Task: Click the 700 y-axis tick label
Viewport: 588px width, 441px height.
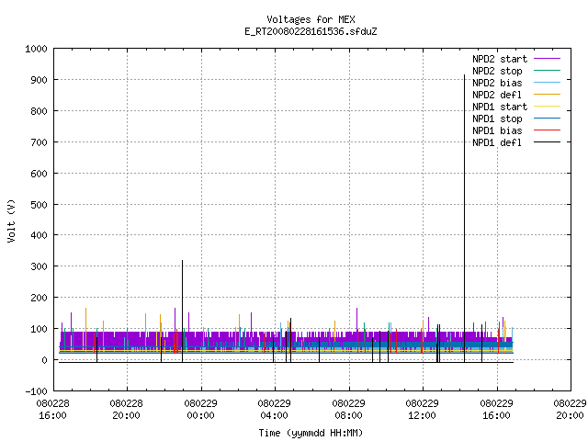Action: point(39,142)
